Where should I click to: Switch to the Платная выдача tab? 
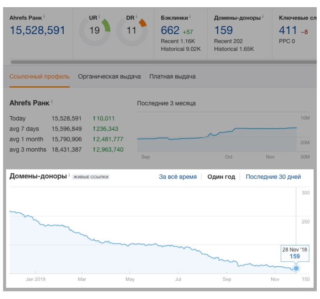coord(172,76)
